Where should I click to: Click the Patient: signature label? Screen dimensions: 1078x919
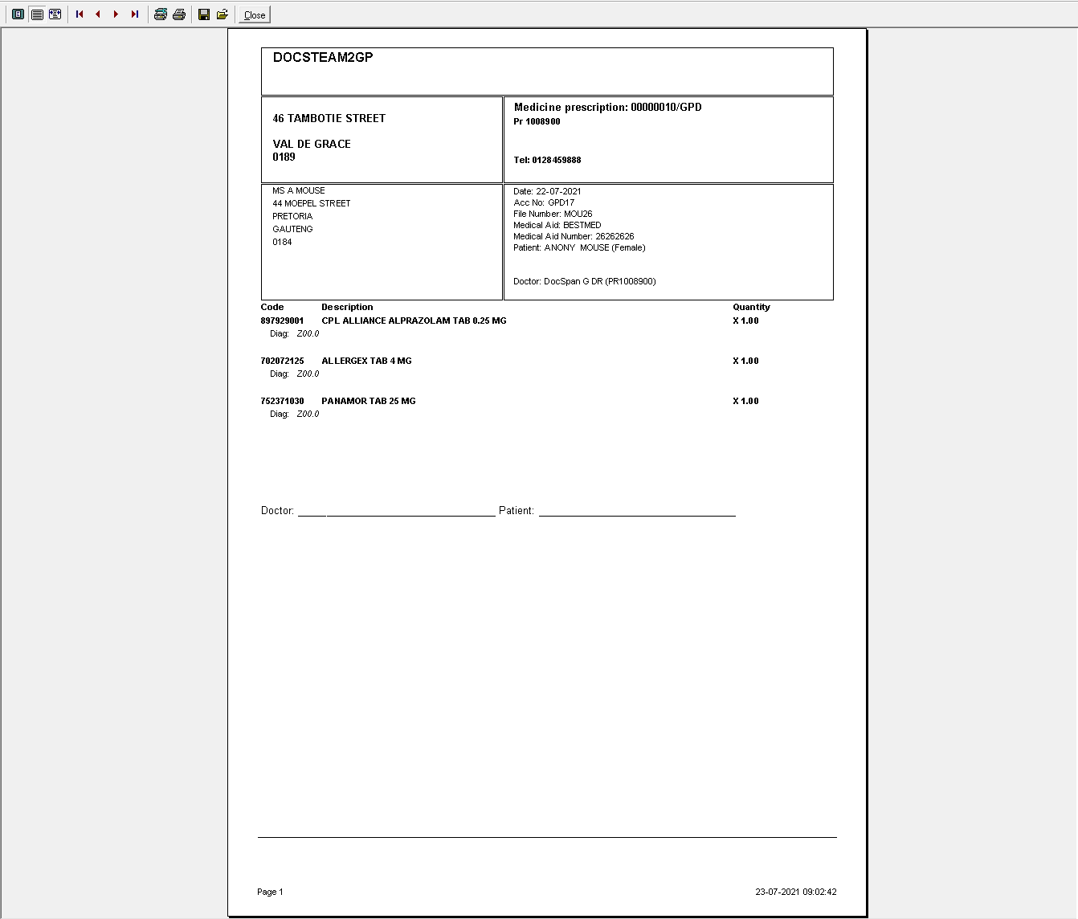click(x=517, y=510)
